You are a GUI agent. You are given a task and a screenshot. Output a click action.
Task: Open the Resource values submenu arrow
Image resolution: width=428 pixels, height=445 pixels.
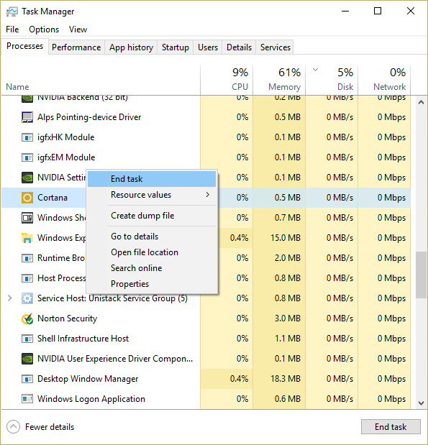pos(208,195)
